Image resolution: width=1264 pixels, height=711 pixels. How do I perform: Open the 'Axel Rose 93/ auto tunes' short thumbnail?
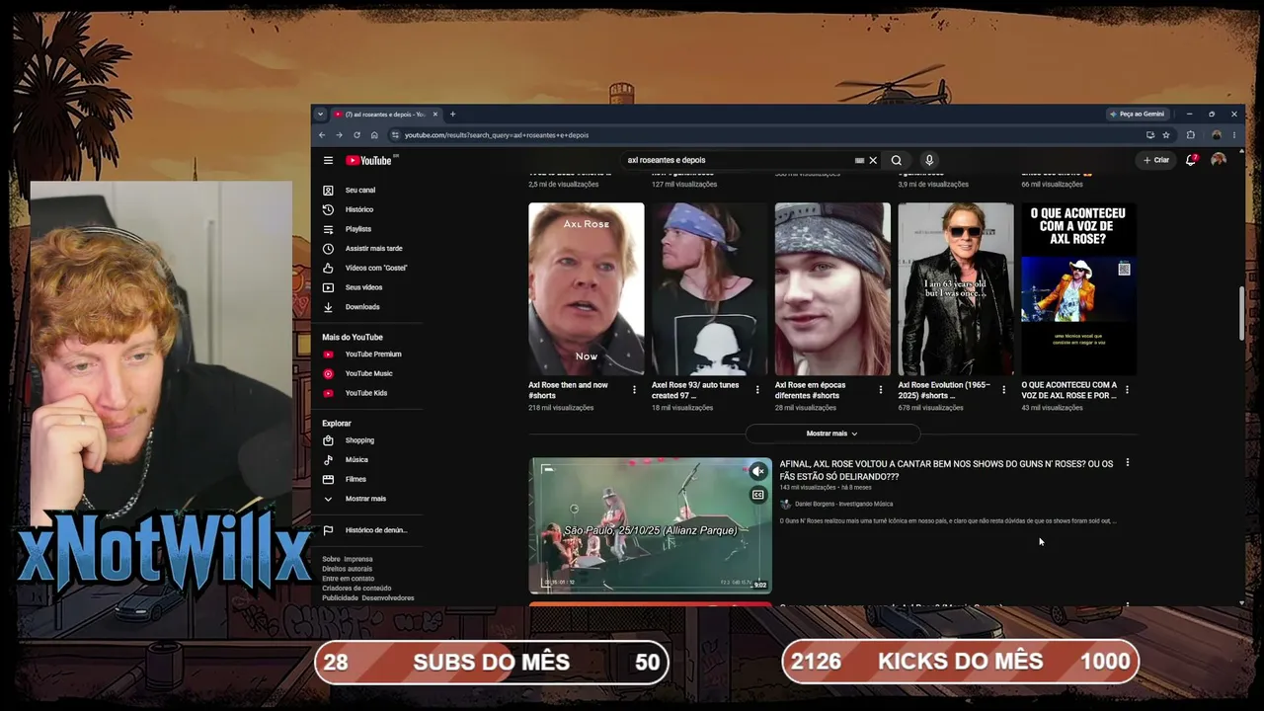tap(709, 289)
